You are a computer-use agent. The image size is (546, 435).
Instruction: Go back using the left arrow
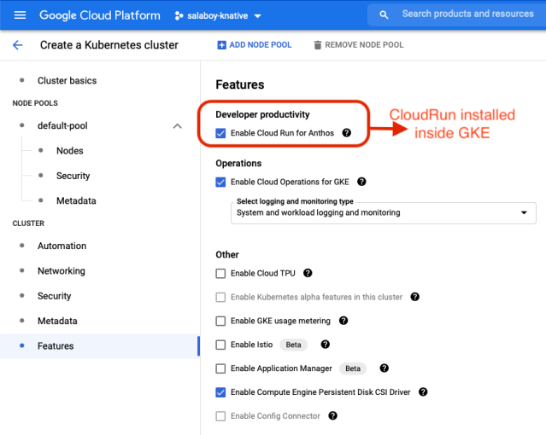click(x=17, y=45)
